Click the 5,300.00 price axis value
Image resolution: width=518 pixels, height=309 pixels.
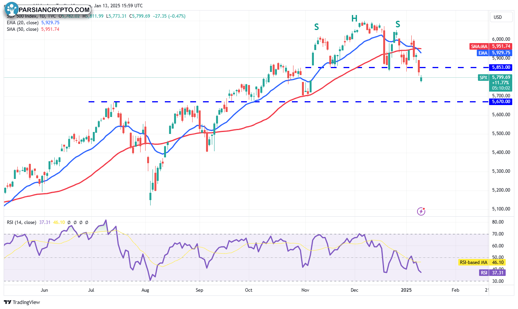tap(501, 171)
